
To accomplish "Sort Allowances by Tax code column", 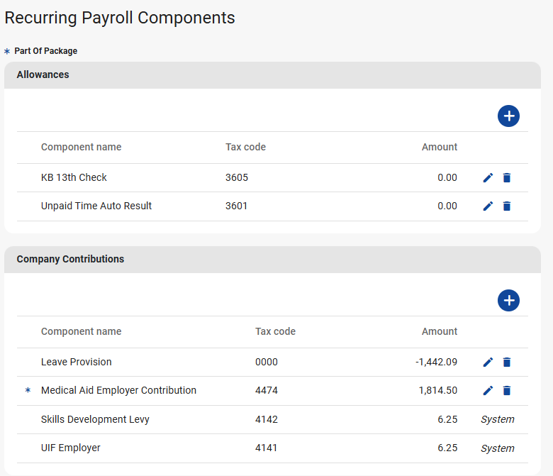I will click(x=245, y=147).
